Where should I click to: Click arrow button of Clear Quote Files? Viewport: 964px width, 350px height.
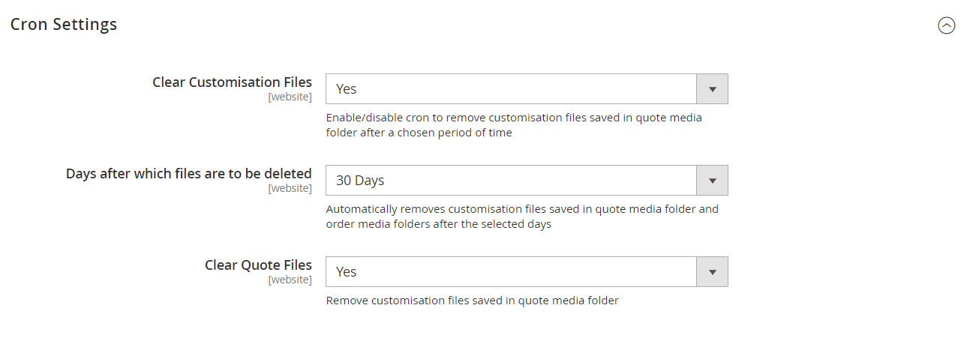(712, 272)
